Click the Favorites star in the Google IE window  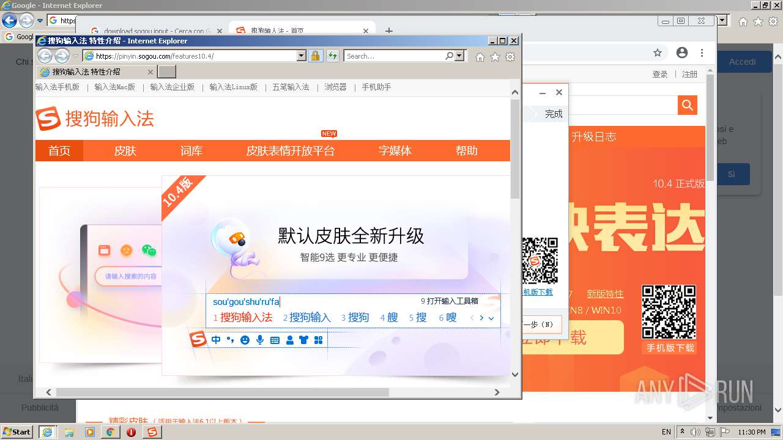[758, 22]
